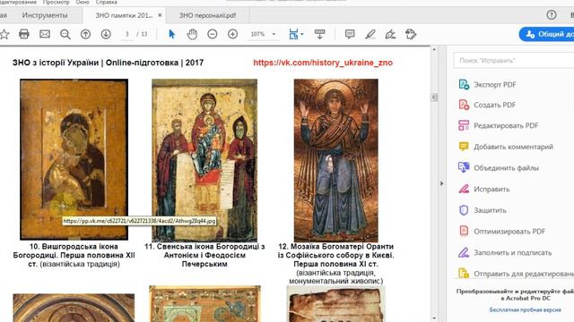Open the Исправить tool

tap(484, 189)
